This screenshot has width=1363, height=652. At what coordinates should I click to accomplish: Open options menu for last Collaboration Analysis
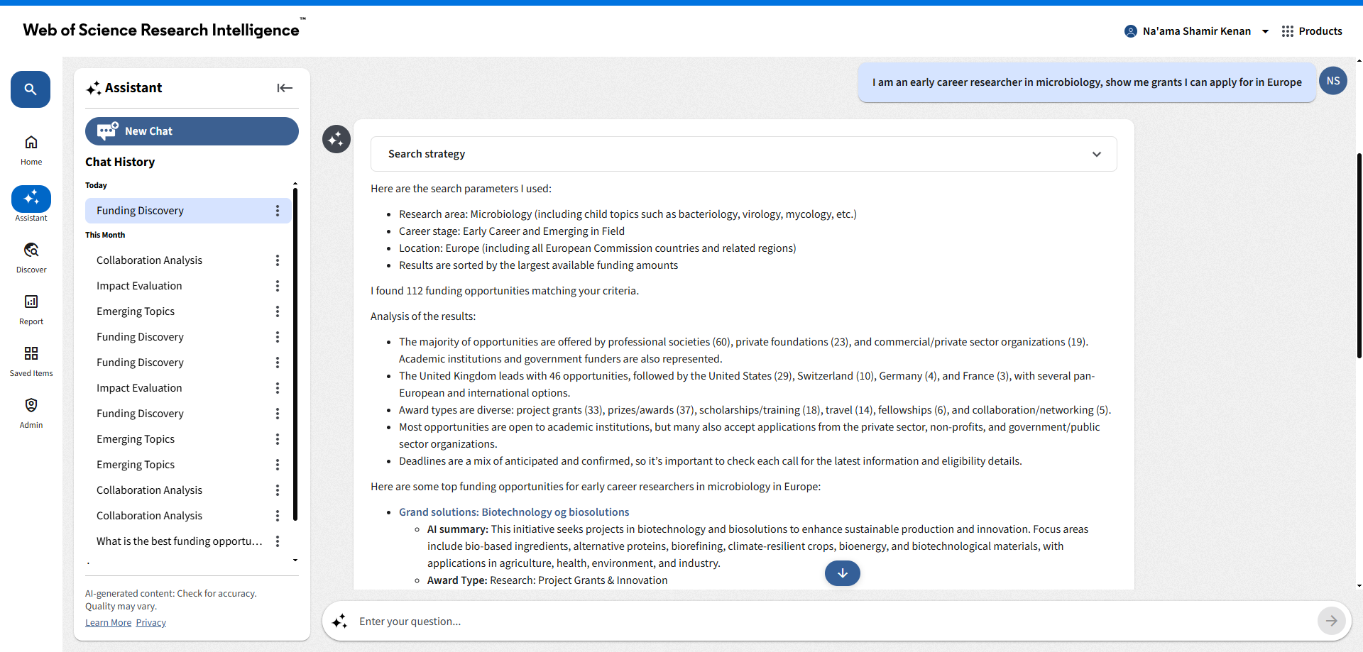pos(278,516)
